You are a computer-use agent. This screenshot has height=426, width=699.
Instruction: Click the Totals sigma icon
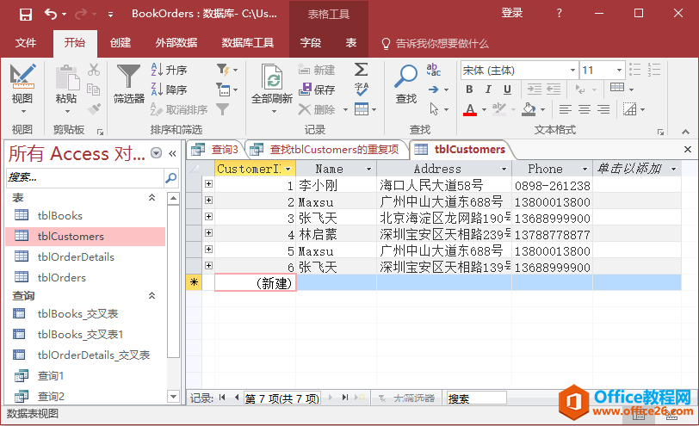point(361,70)
